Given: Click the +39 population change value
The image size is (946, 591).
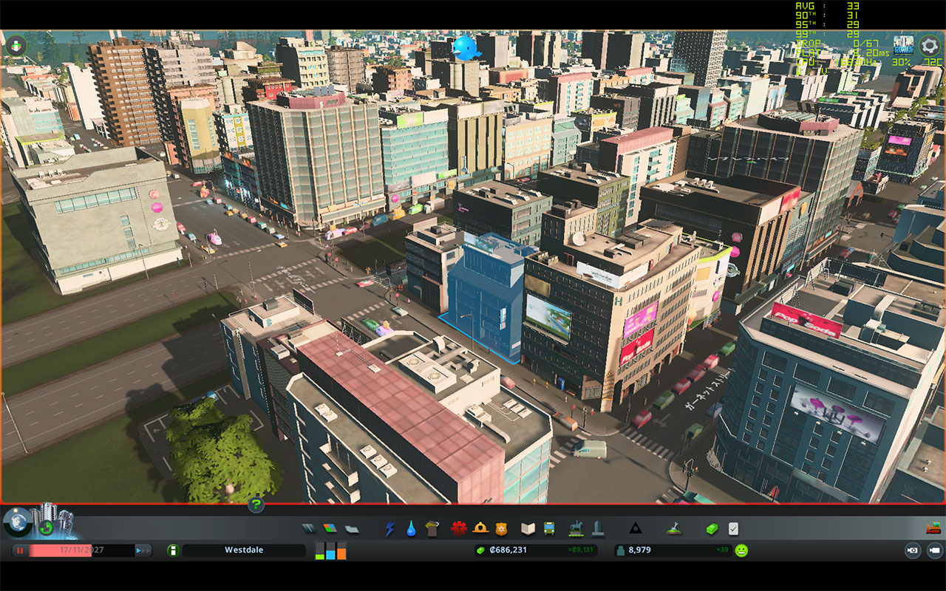Looking at the screenshot, I should (722, 550).
